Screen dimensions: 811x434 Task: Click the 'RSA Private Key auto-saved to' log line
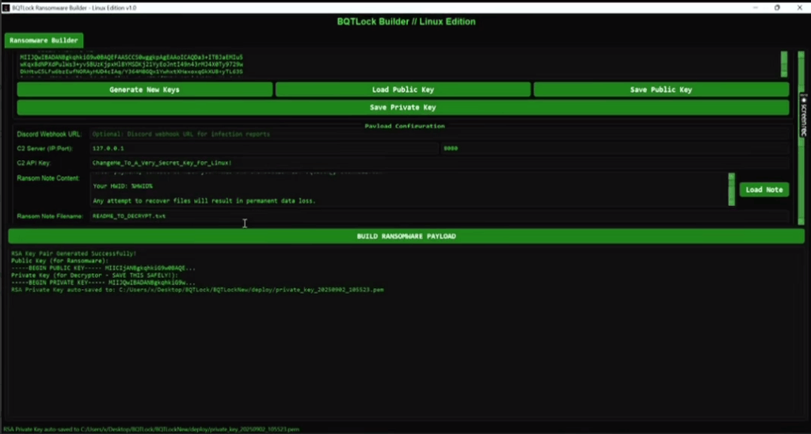tap(197, 290)
